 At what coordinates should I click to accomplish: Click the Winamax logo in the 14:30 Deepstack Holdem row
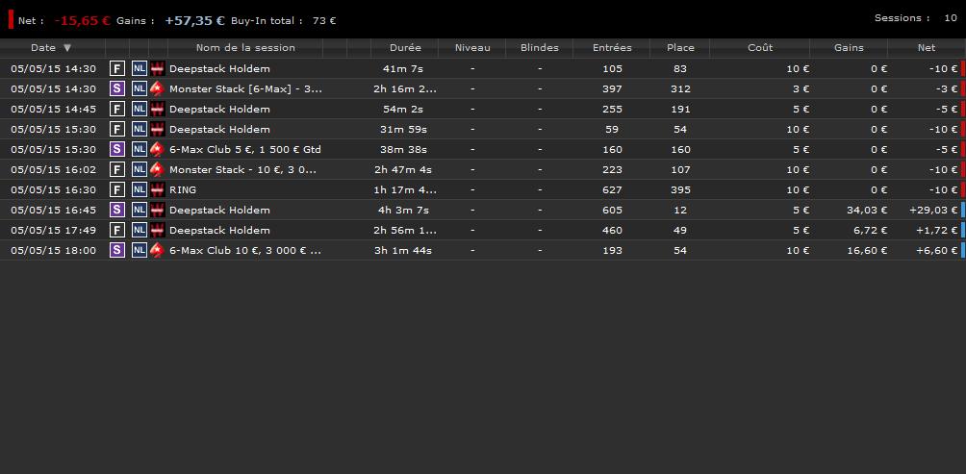[x=158, y=68]
